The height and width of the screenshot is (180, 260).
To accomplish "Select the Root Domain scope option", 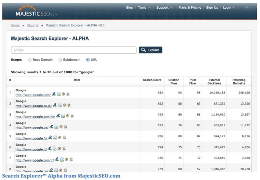I will pos(30,60).
